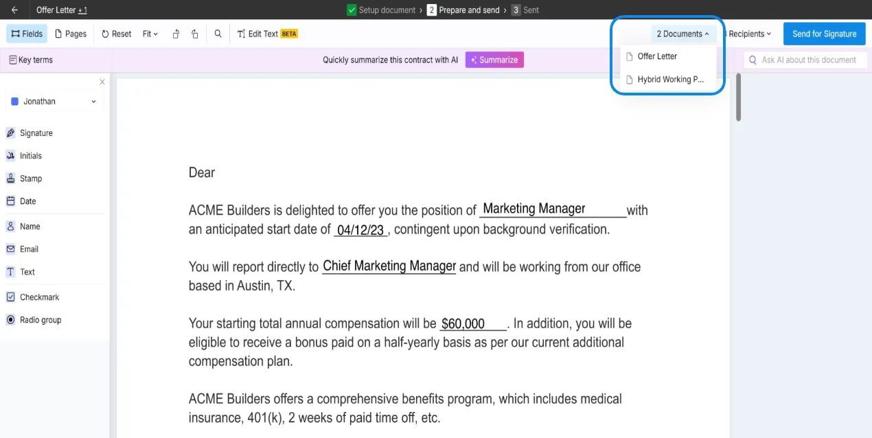Pick the Checkmark field tool
The image size is (872, 438).
pos(33,297)
